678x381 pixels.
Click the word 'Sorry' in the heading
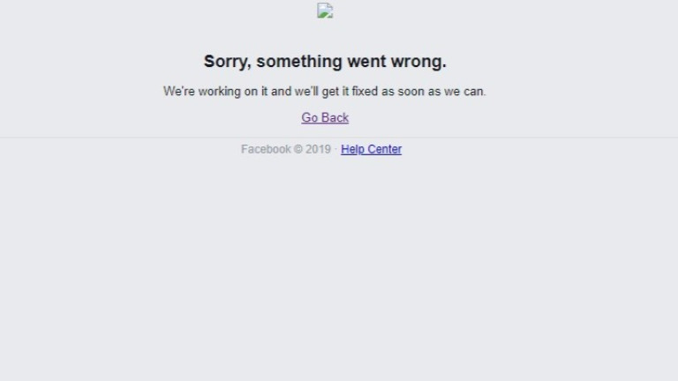tap(227, 62)
